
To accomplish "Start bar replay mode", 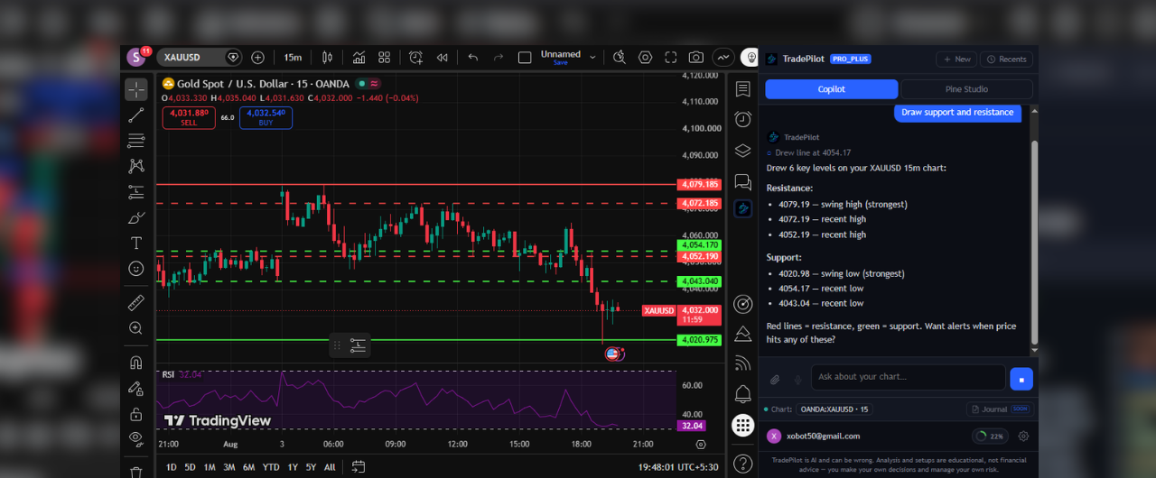I will tap(442, 57).
